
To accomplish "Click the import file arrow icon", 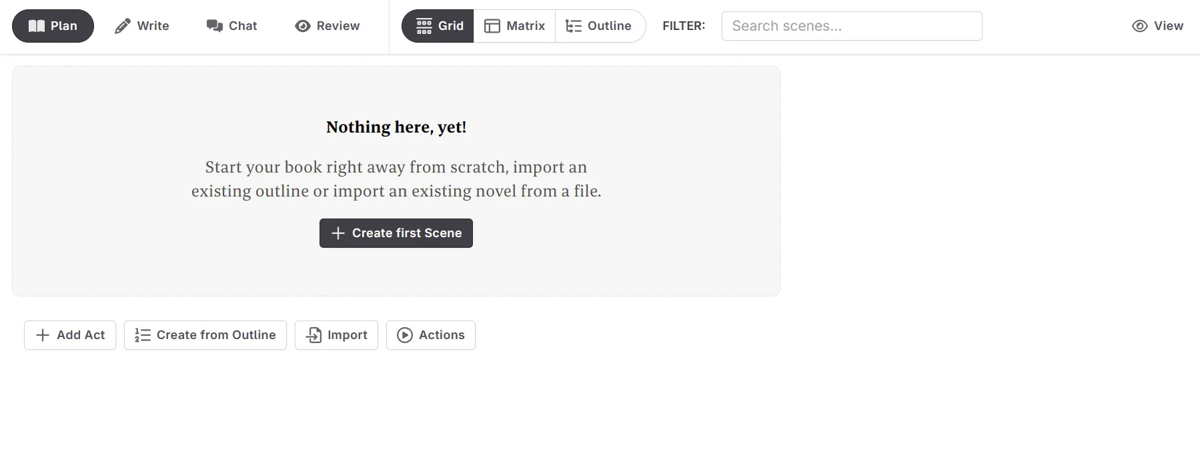I will click(314, 335).
